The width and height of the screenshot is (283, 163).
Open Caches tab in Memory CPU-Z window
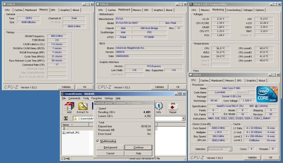click(x=18, y=10)
